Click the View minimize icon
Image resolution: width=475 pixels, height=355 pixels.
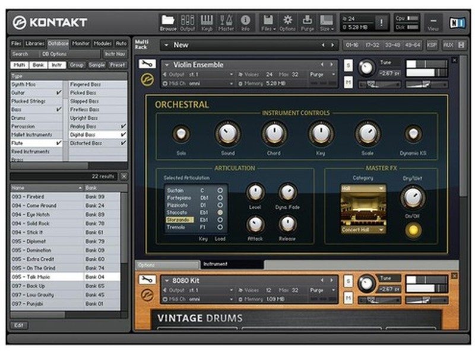pos(433,23)
